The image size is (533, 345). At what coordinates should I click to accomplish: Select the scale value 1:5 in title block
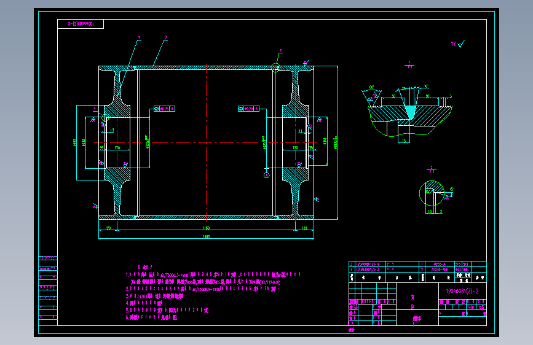pyautogui.click(x=481, y=307)
